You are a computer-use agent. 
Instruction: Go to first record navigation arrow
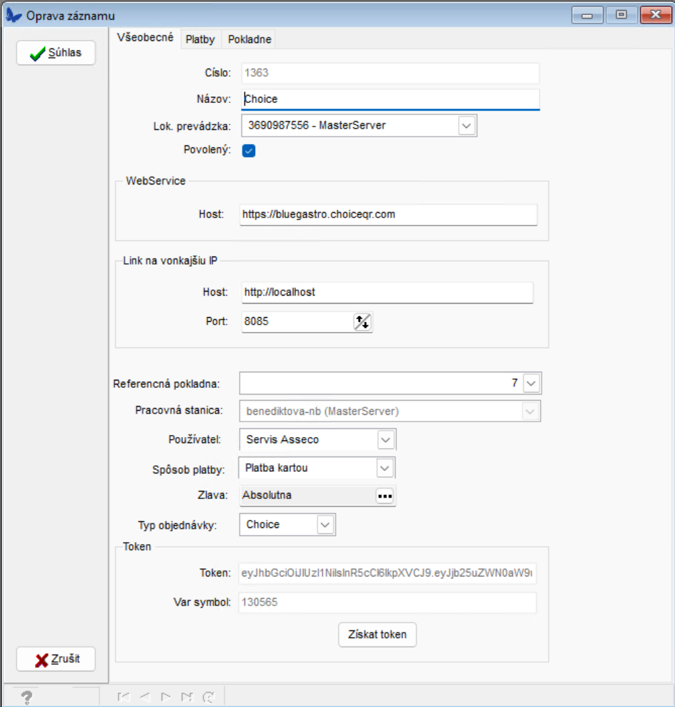(x=124, y=697)
